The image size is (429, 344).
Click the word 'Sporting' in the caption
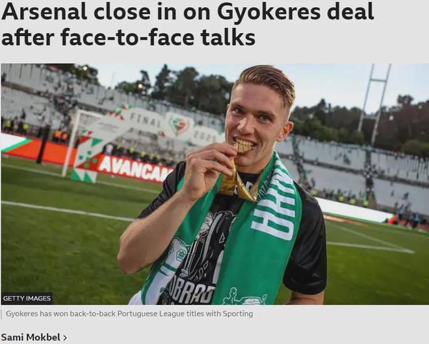click(x=238, y=313)
